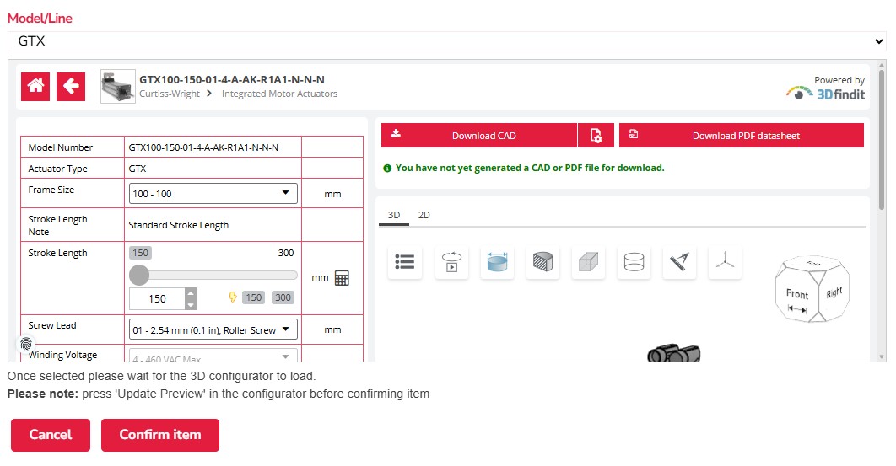Image resolution: width=896 pixels, height=466 pixels.
Task: Click the lightbulb suggested values icon
Action: [233, 297]
